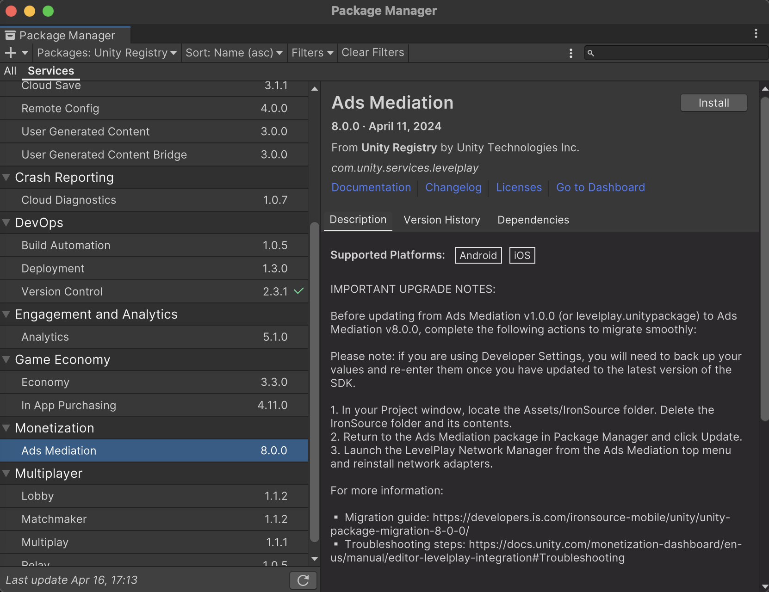Collapse the Multiplayer group
The height and width of the screenshot is (592, 769).
(x=6, y=473)
